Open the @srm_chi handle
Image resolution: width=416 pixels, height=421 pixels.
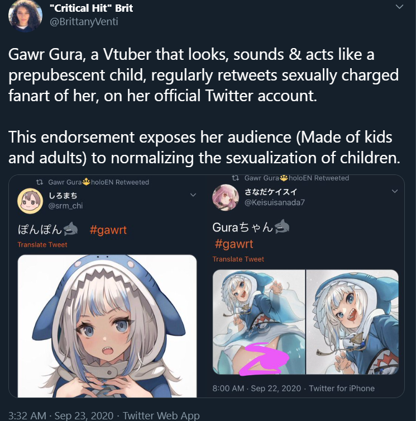point(65,206)
